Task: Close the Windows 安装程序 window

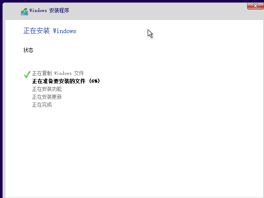Action: pyautogui.click(x=255, y=6)
